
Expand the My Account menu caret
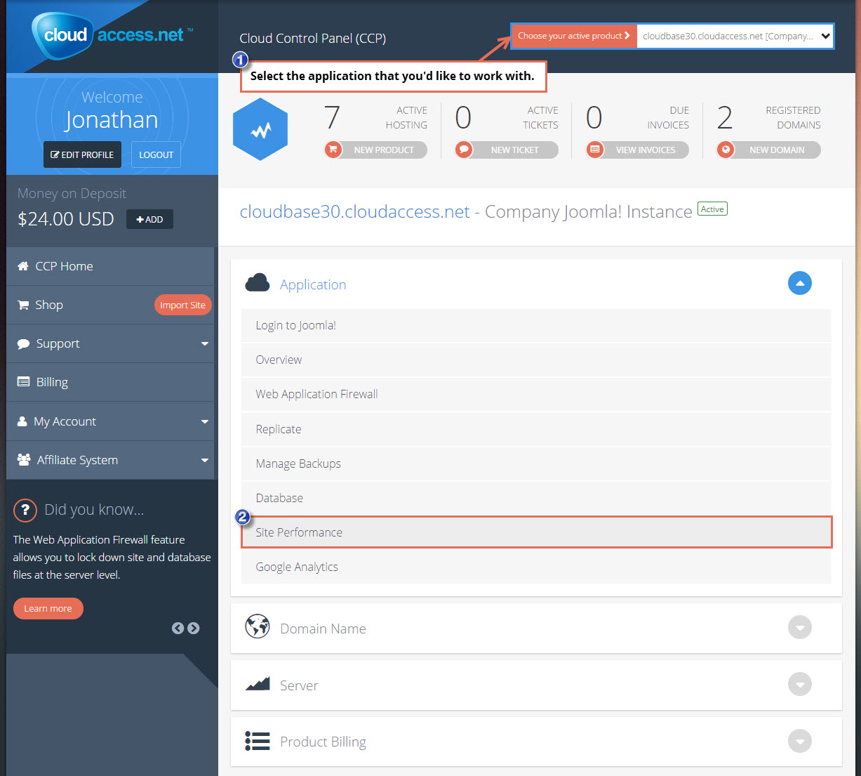click(205, 422)
